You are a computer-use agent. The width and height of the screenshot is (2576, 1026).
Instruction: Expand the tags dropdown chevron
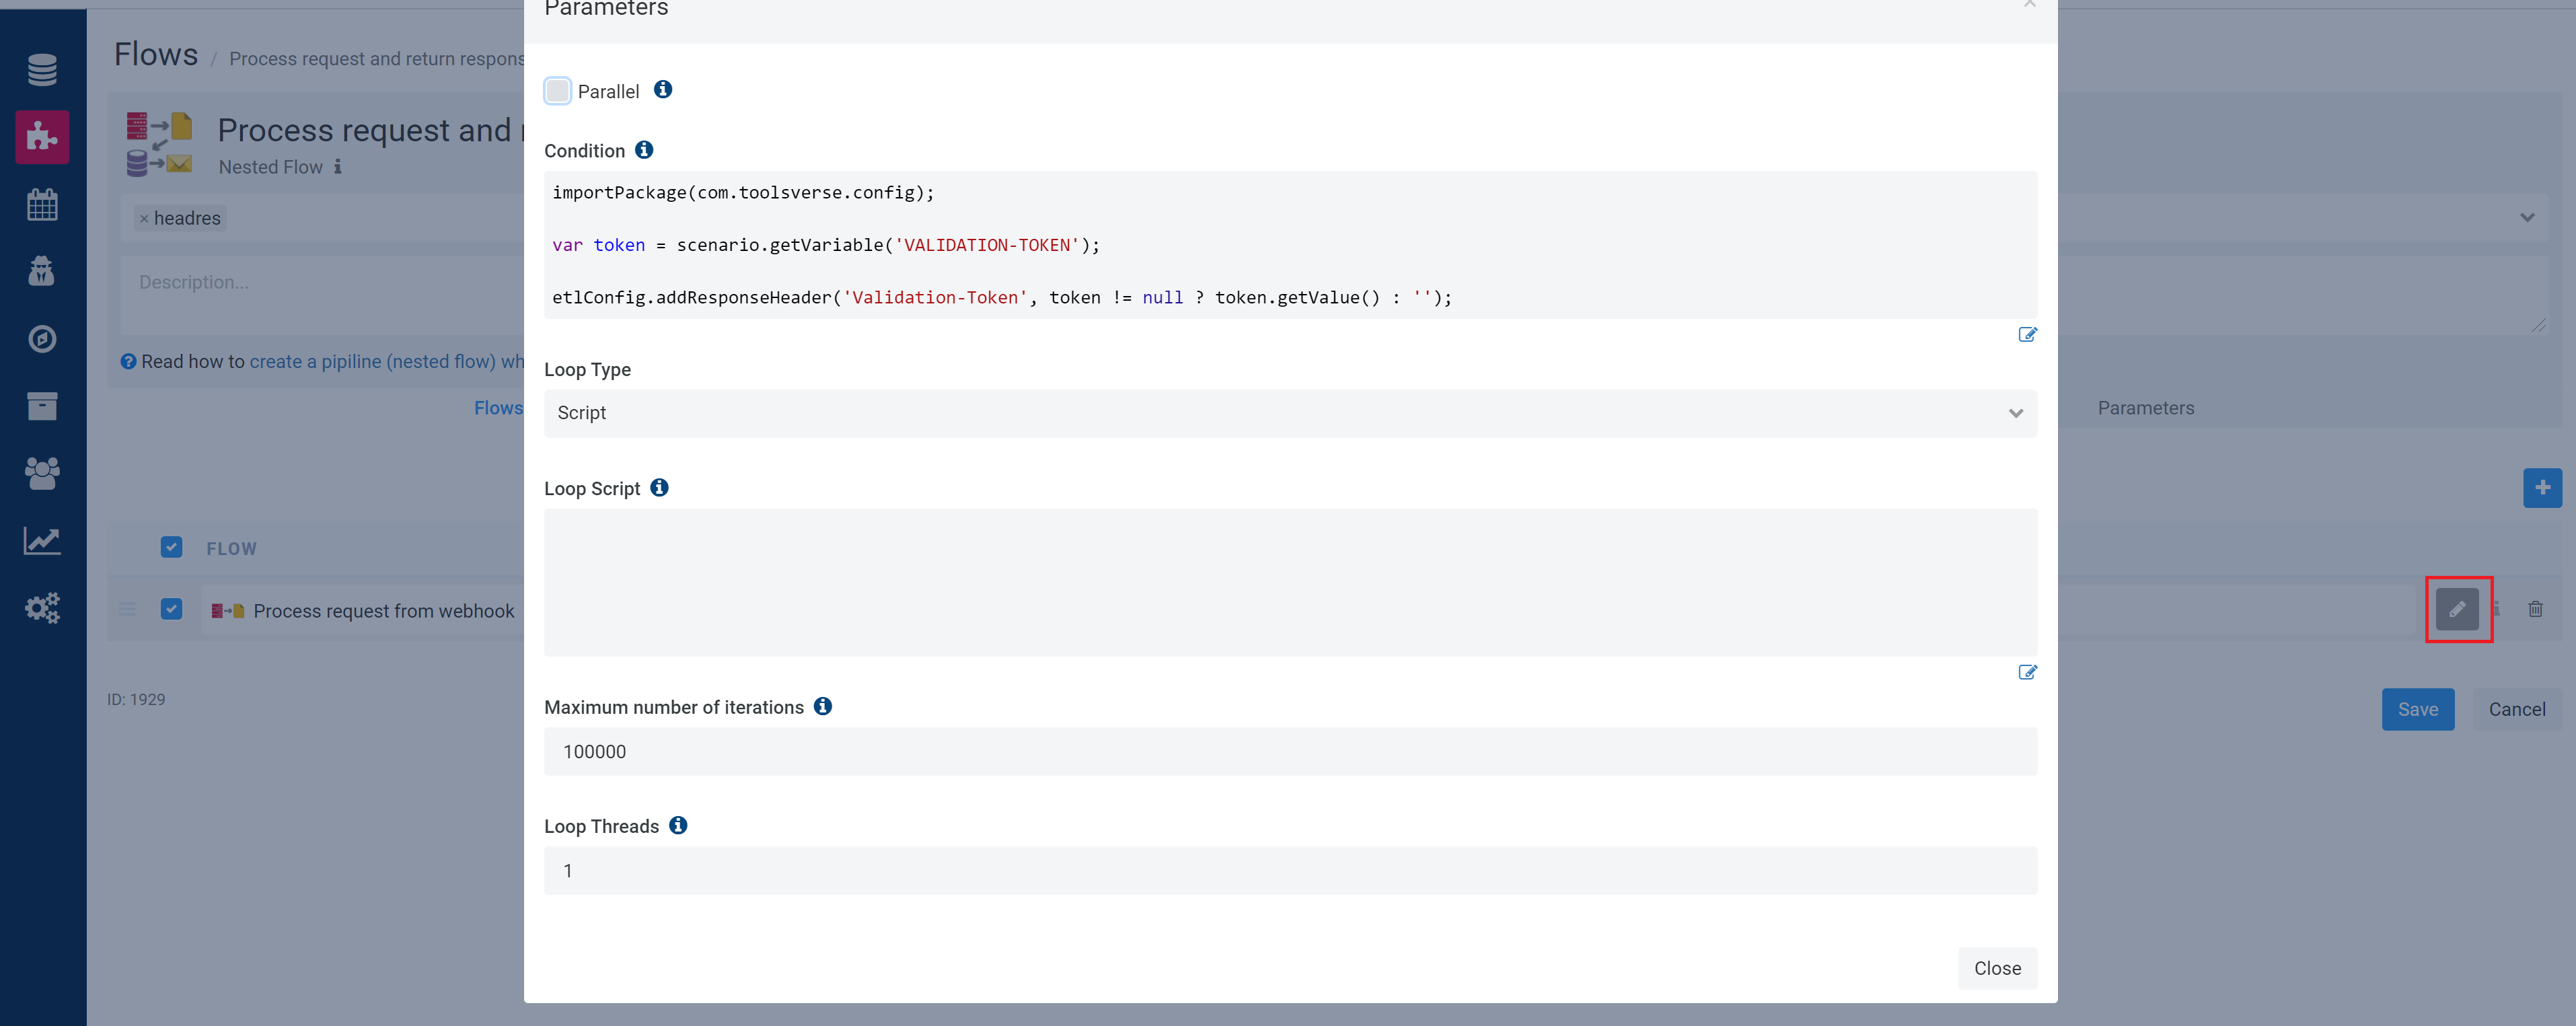click(x=2527, y=218)
